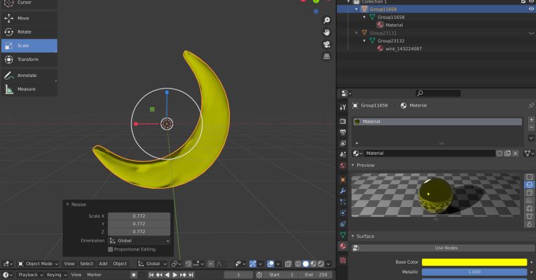The image size is (536, 280).
Task: Open the Object Constraints properties tab
Action: [x=343, y=224]
